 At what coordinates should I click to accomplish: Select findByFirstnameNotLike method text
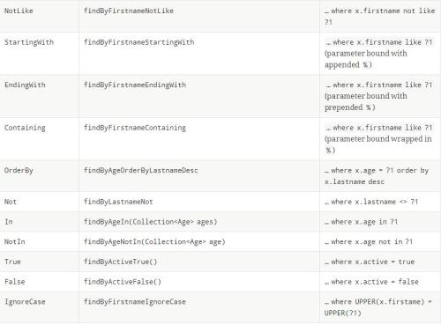pyautogui.click(x=129, y=11)
